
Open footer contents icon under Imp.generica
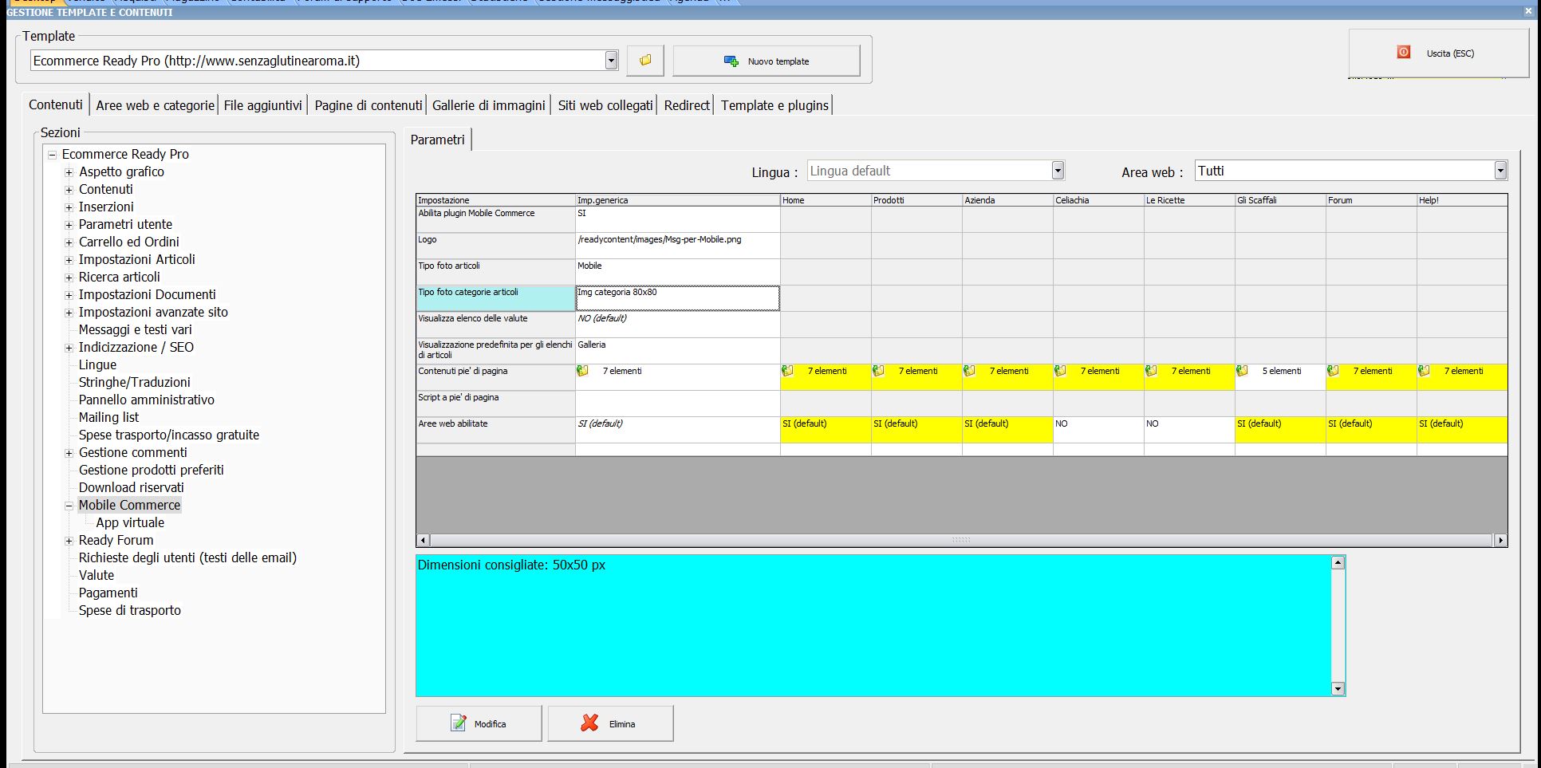pos(583,371)
